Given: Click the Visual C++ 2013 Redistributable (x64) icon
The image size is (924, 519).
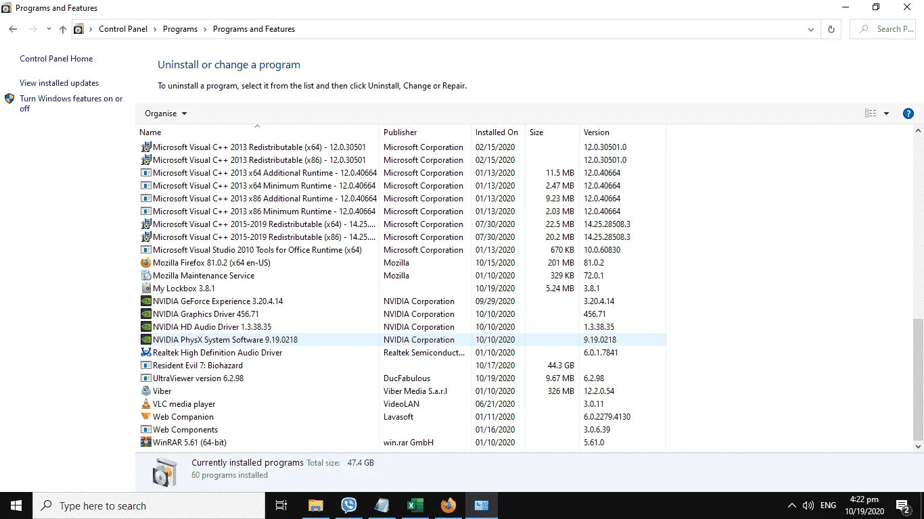Looking at the screenshot, I should point(145,147).
